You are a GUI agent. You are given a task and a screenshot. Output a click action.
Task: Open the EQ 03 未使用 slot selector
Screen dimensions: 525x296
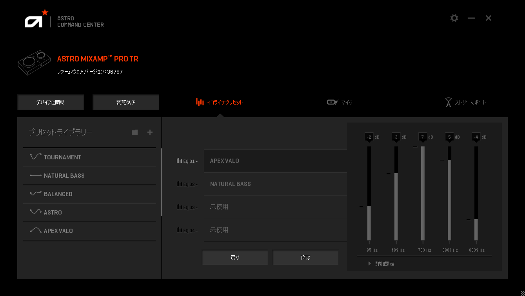coord(275,207)
